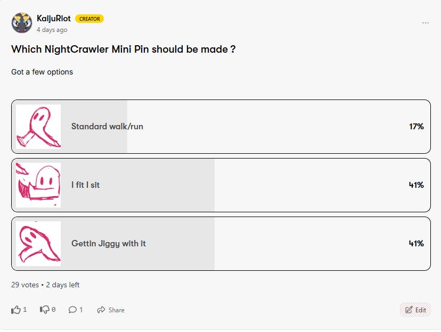Viewport: 441px width, 332px height.
Task: Open the three-dot post options menu
Action: pos(425,23)
